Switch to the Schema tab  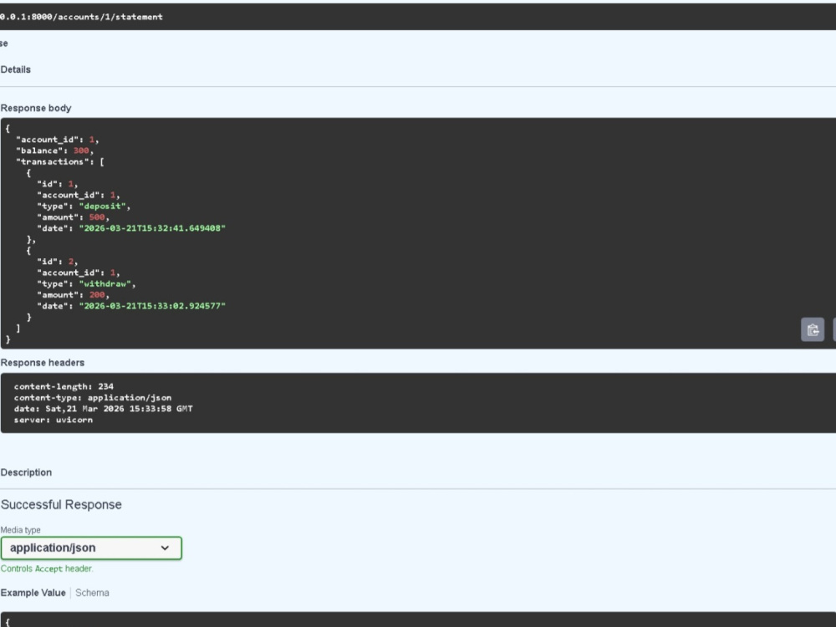coord(92,593)
